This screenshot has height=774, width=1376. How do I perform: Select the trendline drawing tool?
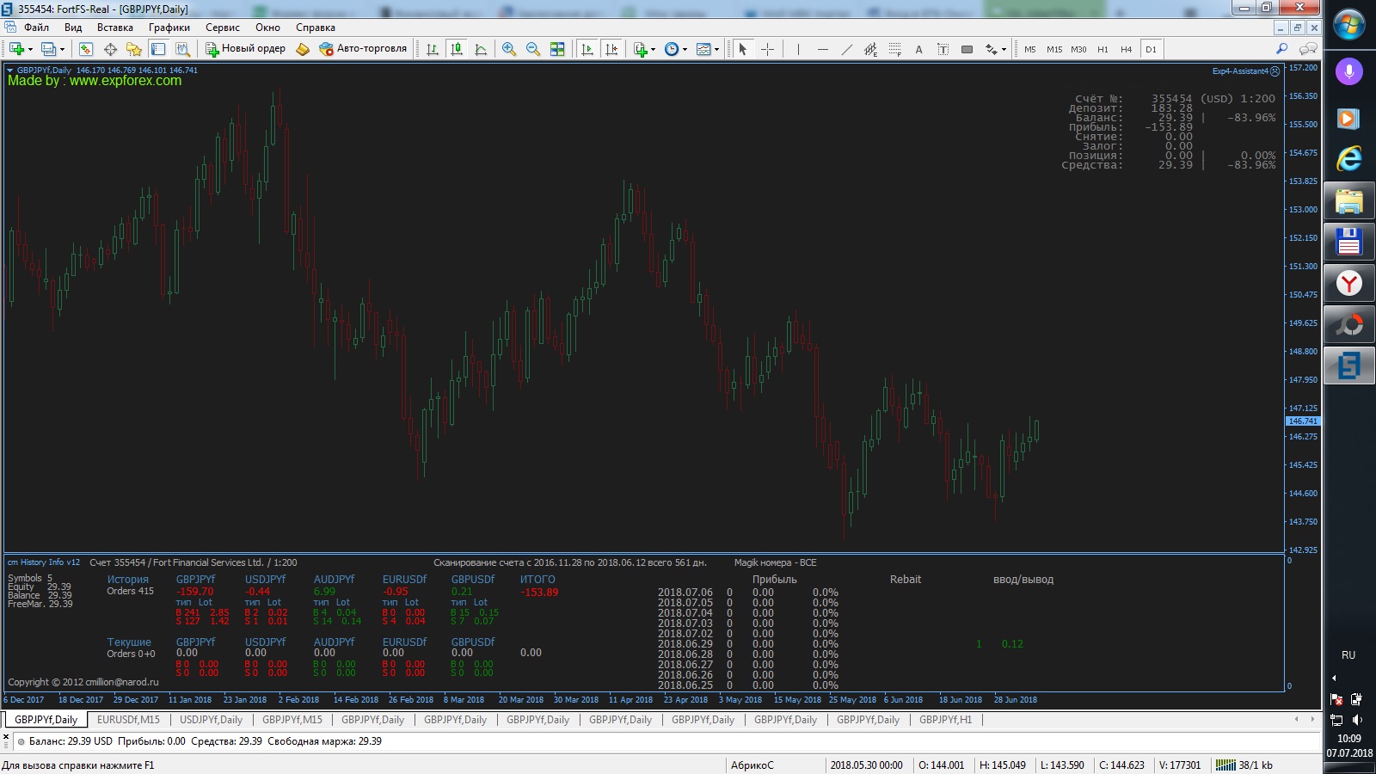click(847, 49)
